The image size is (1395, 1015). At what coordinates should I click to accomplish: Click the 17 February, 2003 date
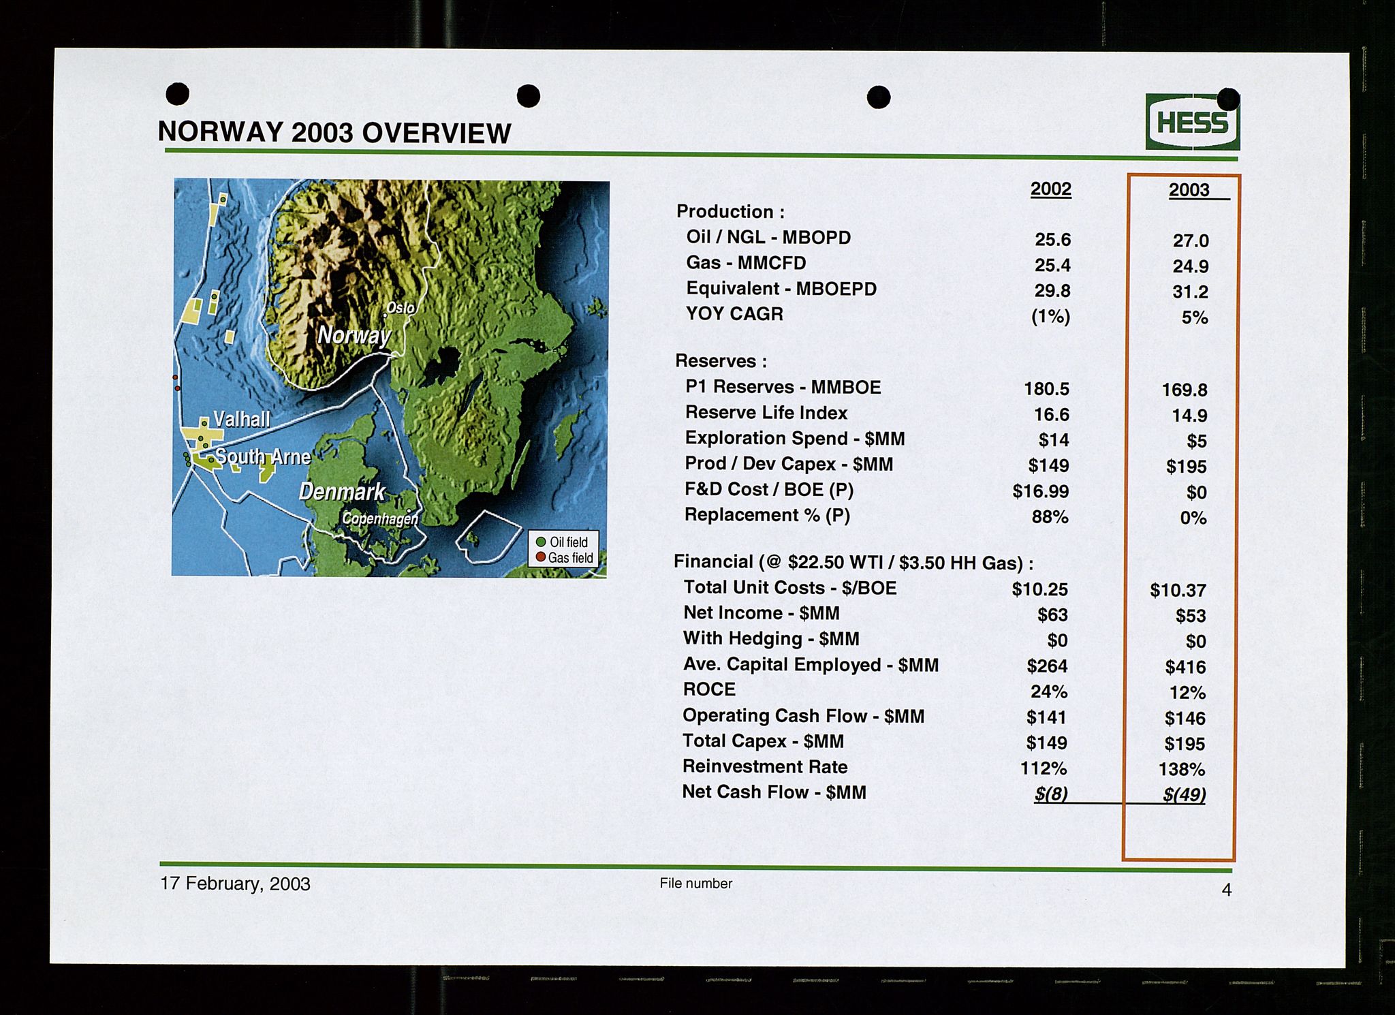(x=235, y=884)
